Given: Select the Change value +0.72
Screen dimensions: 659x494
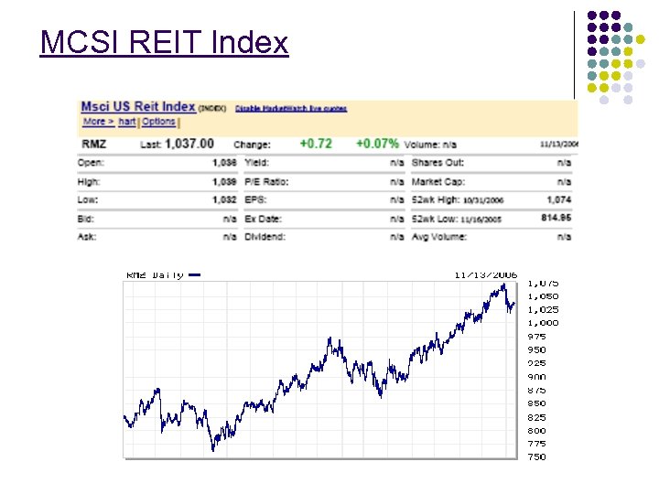Looking at the screenshot, I should click(x=316, y=144).
